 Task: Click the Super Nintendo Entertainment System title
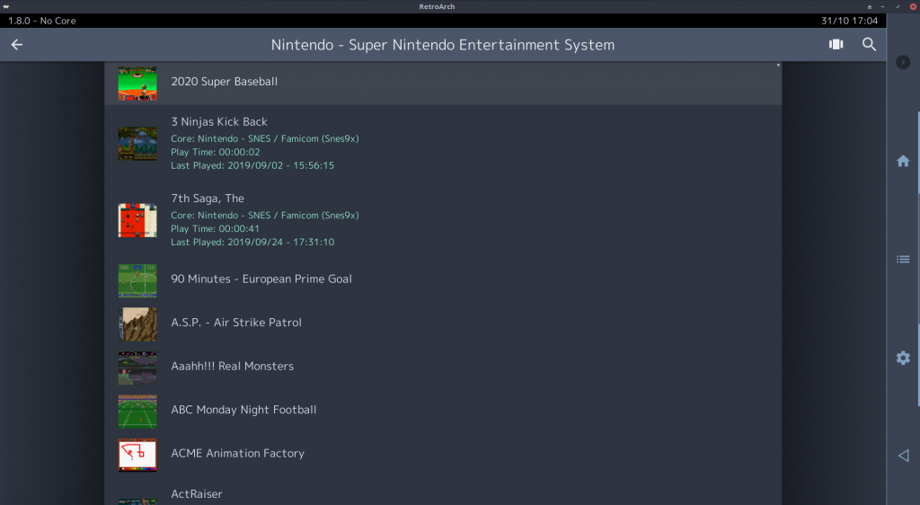443,45
